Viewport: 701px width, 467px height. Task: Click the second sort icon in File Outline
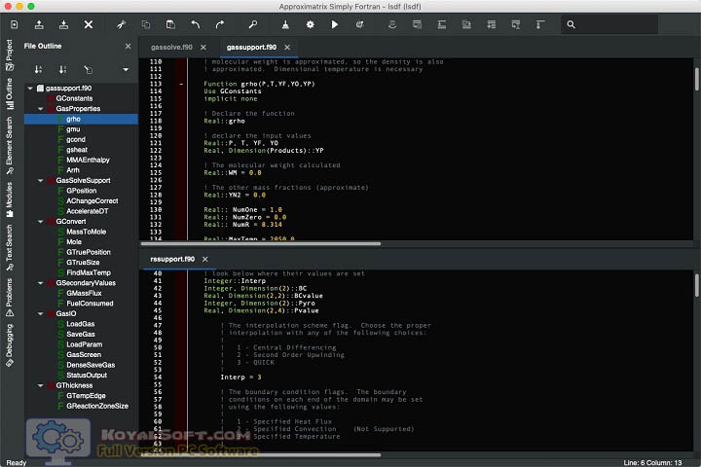coord(63,69)
